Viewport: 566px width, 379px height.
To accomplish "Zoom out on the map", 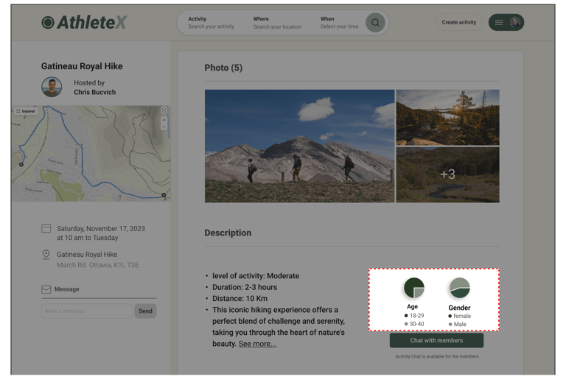I will click(x=164, y=127).
